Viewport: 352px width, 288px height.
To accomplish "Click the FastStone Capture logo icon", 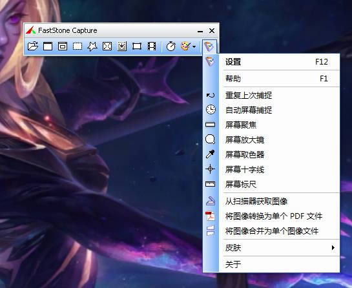I will 31,30.
